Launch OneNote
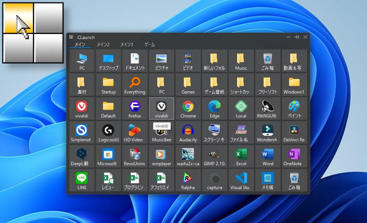This screenshot has height=223, width=367. point(294,157)
